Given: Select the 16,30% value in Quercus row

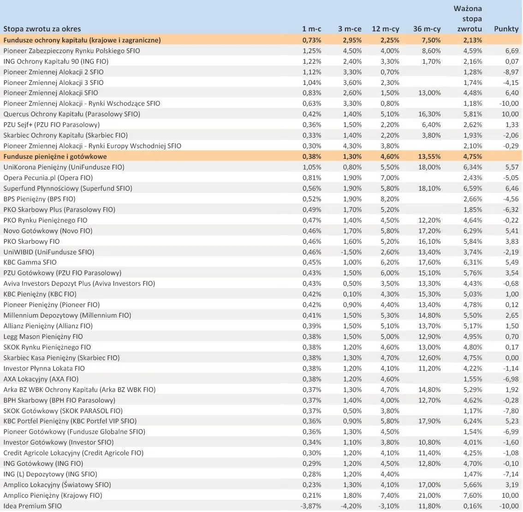Looking at the screenshot, I should point(429,114).
